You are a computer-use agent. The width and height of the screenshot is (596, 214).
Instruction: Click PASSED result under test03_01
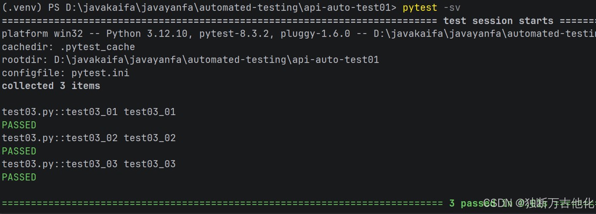19,125
